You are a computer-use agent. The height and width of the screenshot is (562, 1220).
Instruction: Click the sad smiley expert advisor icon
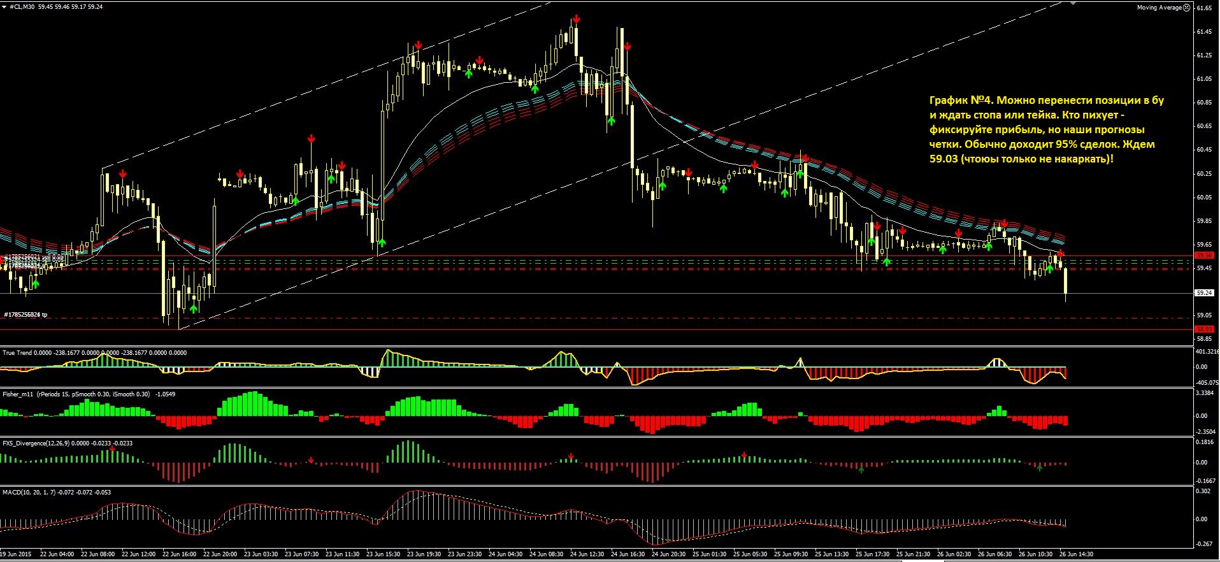1187,8
